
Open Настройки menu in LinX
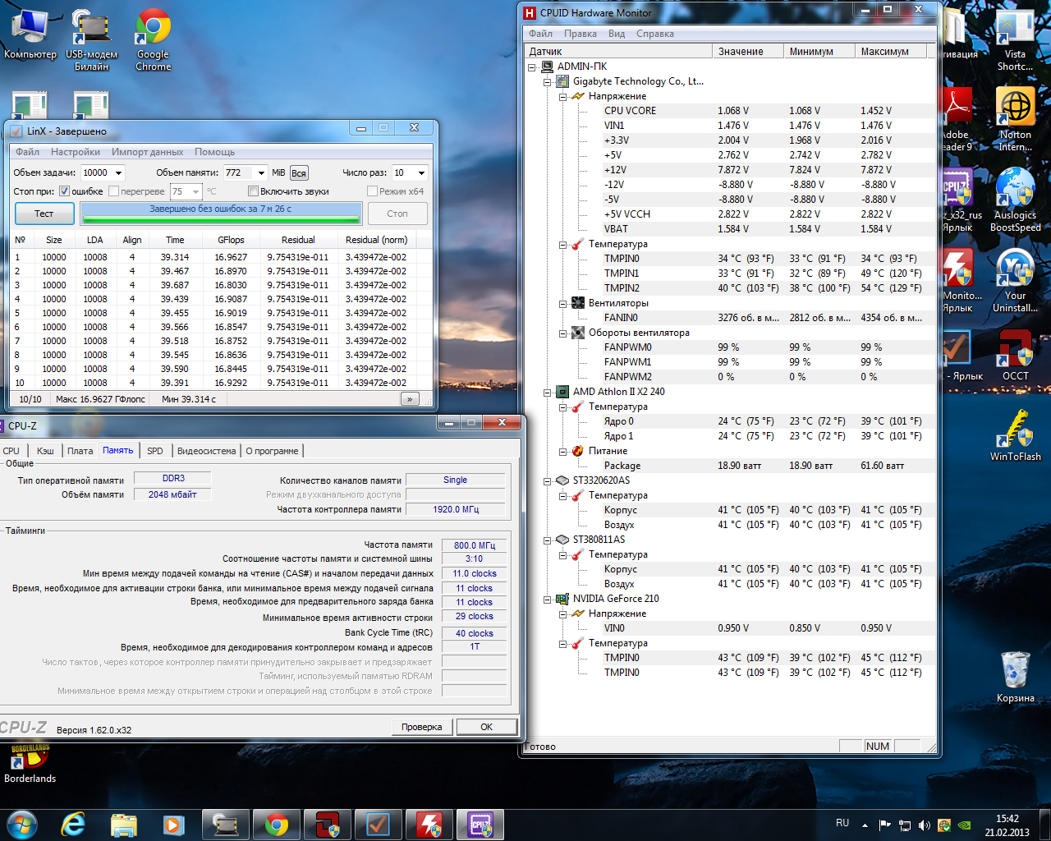(x=76, y=152)
